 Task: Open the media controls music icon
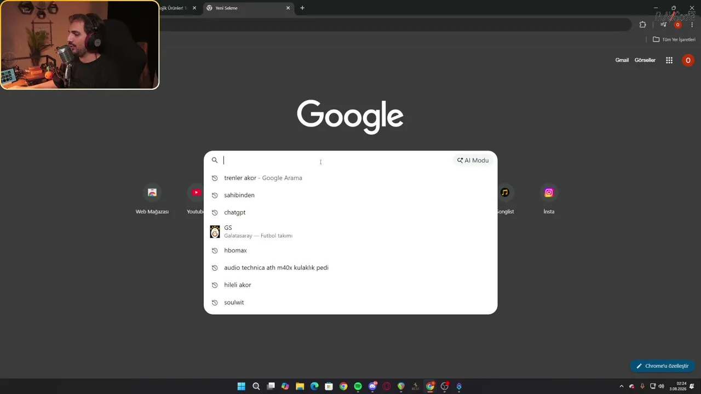[x=663, y=25]
